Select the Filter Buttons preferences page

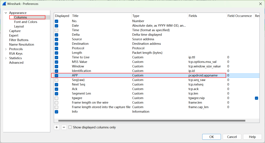19,40
